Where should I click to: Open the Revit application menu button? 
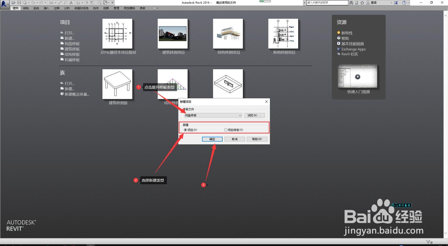[4, 4]
